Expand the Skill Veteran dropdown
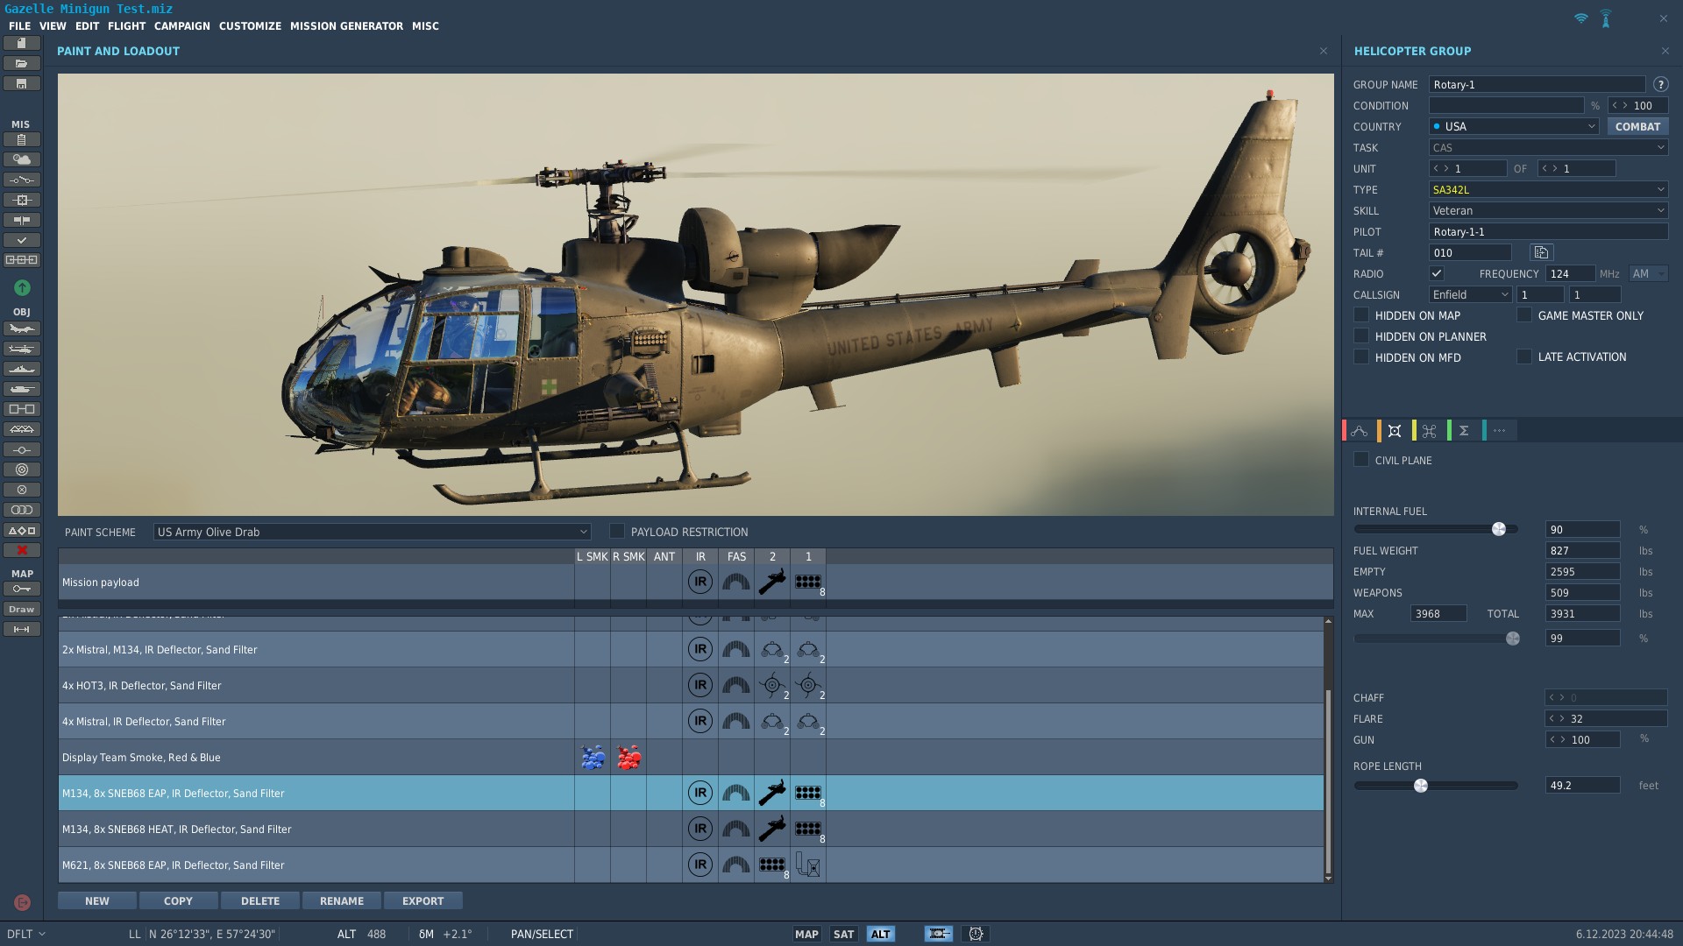1683x946 pixels. coord(1548,210)
